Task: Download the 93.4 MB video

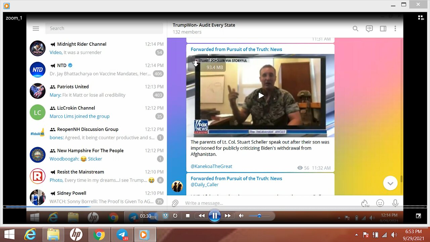Action: pyautogui.click(x=196, y=64)
